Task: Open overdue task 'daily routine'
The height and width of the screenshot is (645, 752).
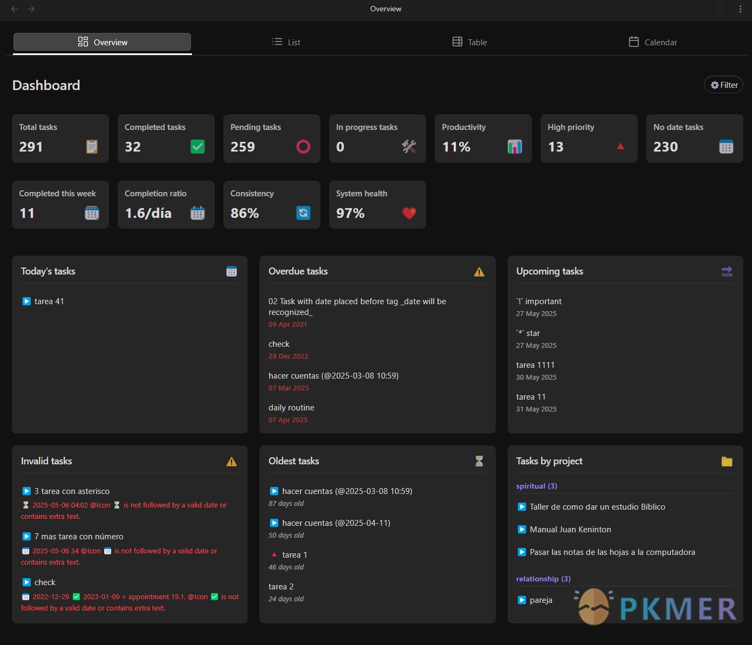Action: [291, 408]
